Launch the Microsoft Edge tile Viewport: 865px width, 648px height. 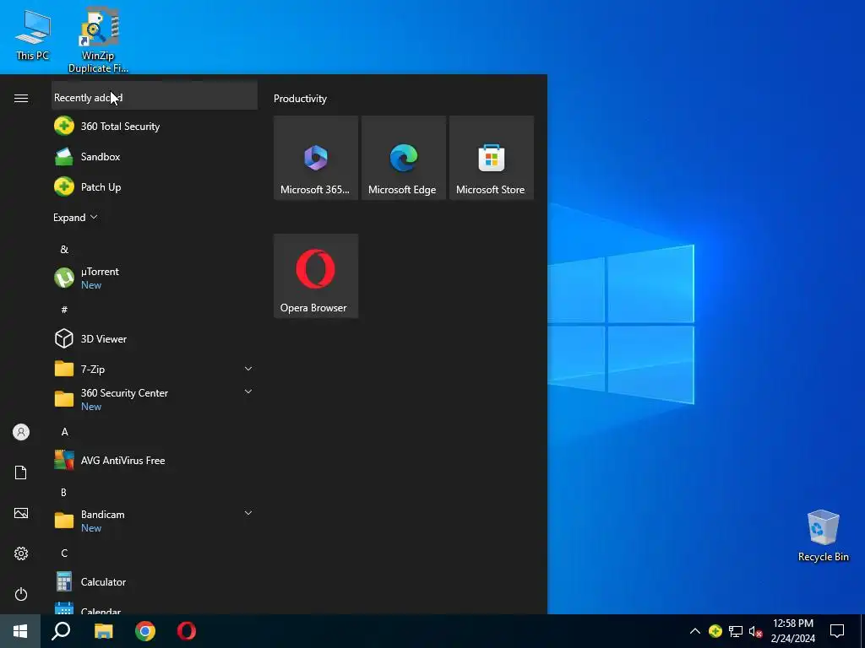click(403, 158)
